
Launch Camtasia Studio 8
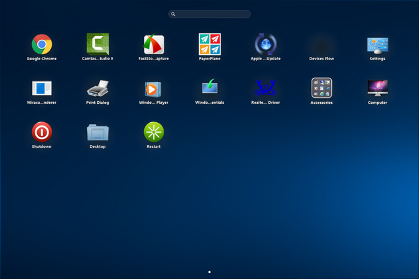click(98, 44)
